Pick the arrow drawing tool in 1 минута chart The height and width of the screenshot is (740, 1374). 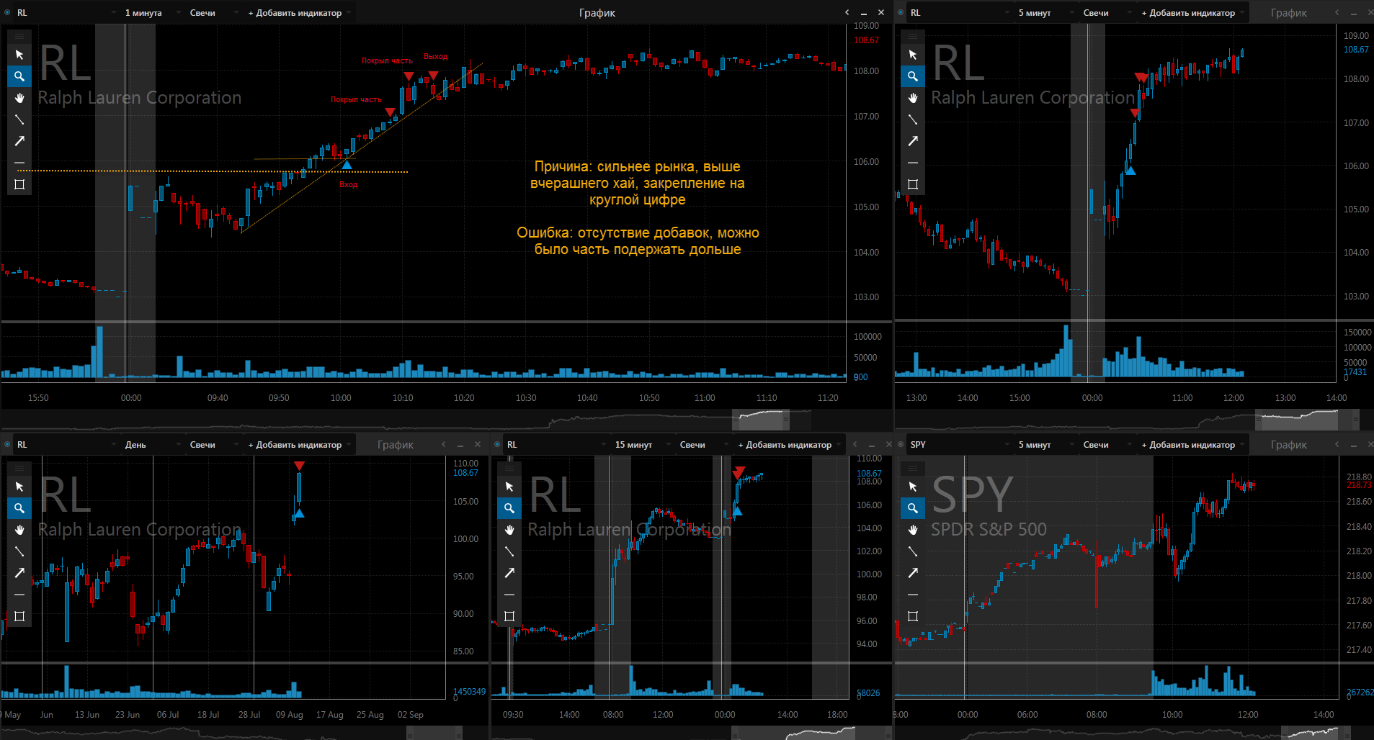click(19, 141)
